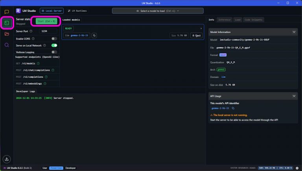
Task: Open the Discover search icon in sidebar
Action: click(7, 45)
